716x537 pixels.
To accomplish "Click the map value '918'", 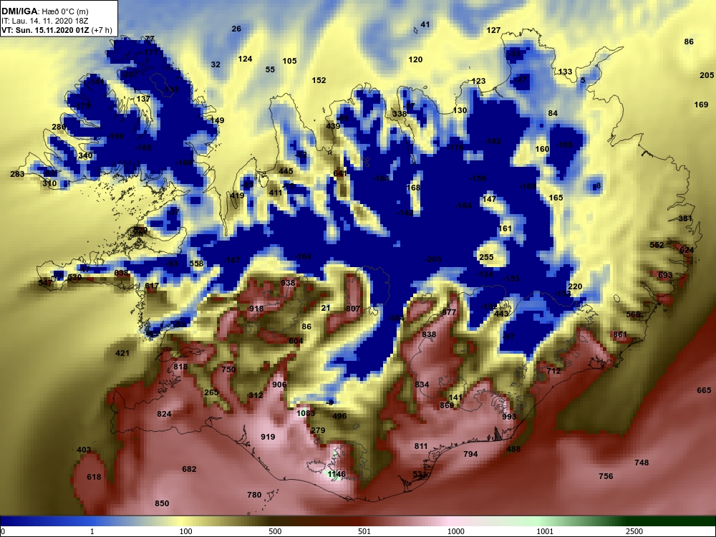I will tap(256, 309).
